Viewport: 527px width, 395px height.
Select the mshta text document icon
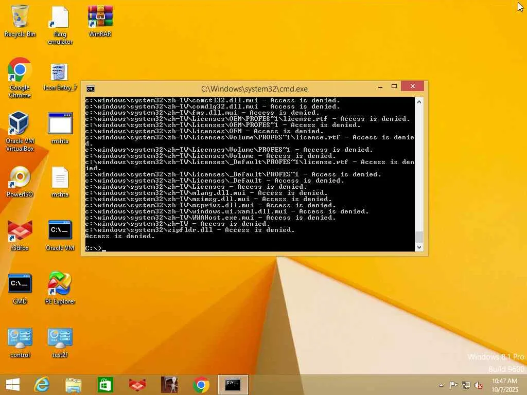(x=60, y=182)
